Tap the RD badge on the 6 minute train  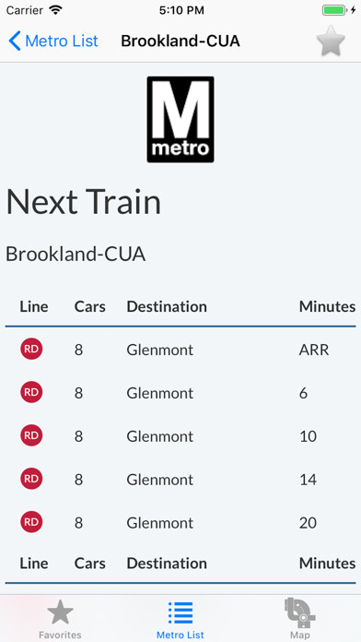coord(31,392)
